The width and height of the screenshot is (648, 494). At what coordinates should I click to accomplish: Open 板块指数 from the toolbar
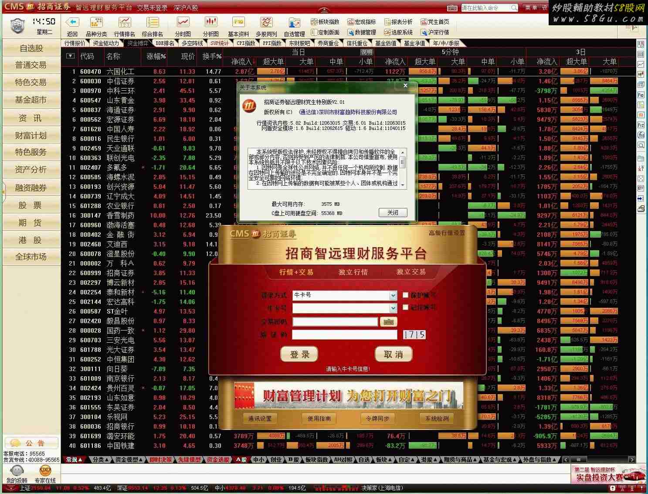coord(325,22)
